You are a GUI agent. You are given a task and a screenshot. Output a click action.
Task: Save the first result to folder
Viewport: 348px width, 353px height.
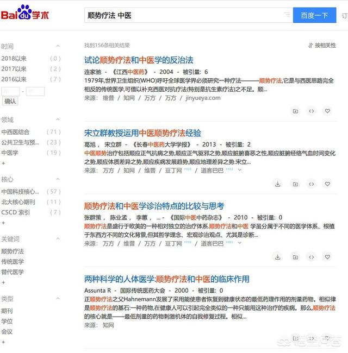pos(295,111)
